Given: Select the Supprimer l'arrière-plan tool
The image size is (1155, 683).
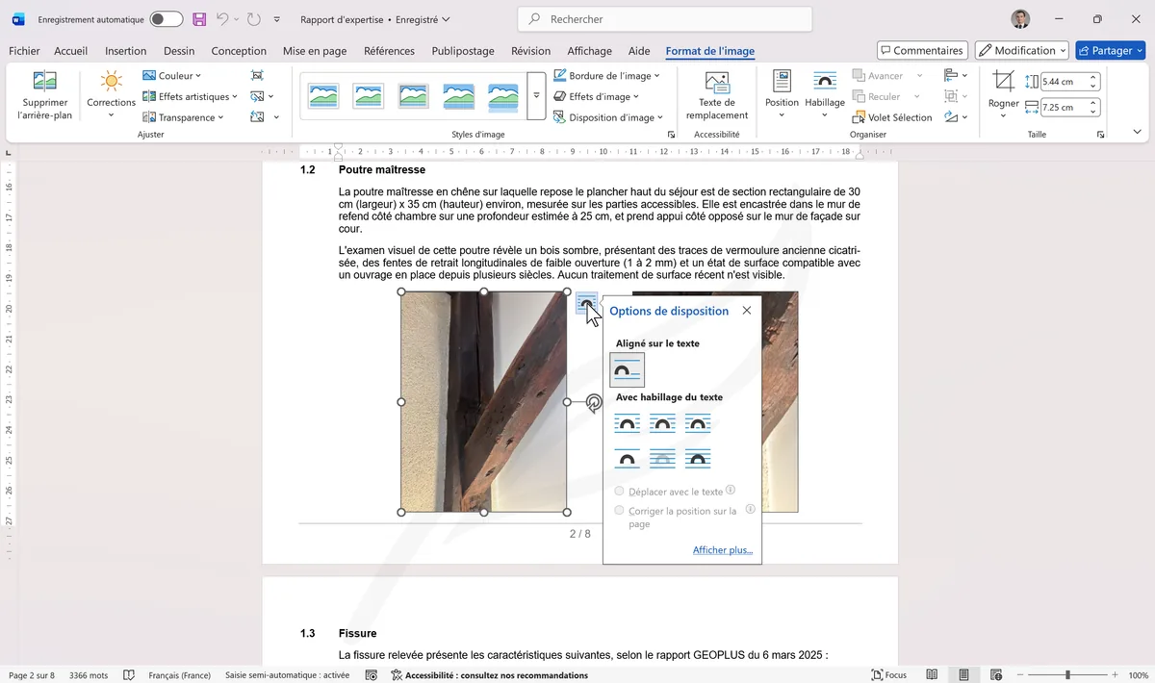Looking at the screenshot, I should pos(43,93).
